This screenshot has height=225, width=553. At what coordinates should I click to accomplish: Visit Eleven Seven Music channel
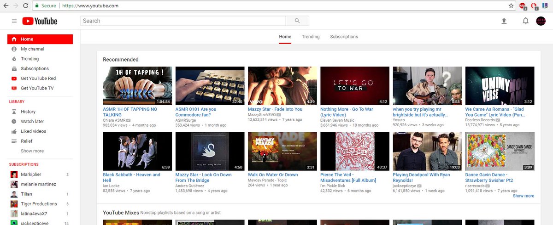pyautogui.click(x=337, y=120)
